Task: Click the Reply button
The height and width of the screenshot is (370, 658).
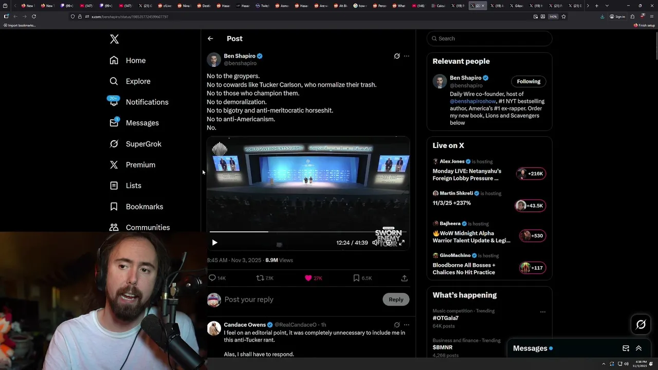Action: click(396, 300)
